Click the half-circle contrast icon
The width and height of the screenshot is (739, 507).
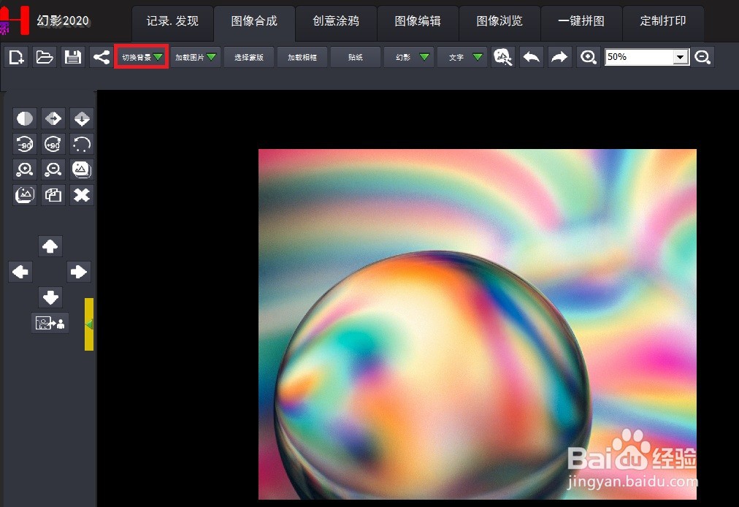coord(25,118)
